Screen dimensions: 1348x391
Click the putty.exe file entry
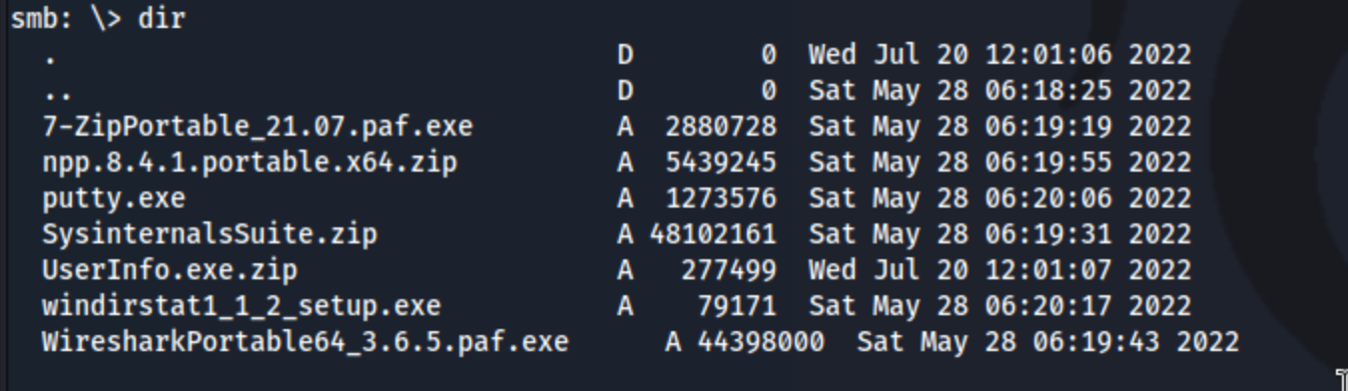(114, 198)
